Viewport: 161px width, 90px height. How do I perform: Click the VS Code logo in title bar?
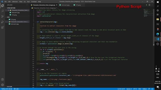(x=2, y=1)
